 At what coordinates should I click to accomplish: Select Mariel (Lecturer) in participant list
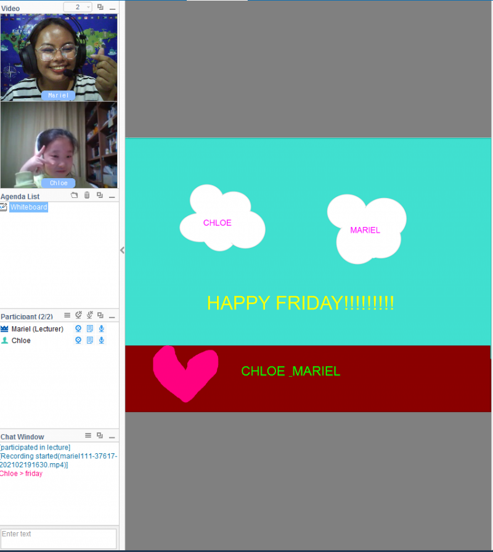point(37,329)
